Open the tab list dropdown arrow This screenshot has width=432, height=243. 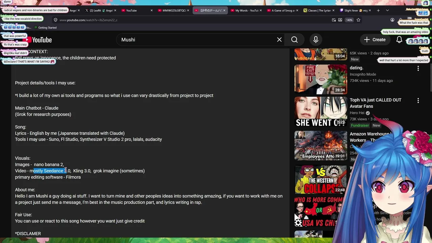(387, 10)
